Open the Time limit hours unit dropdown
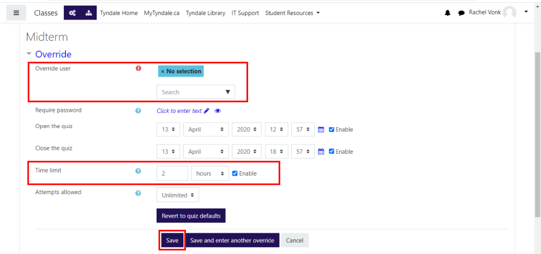Viewport: 541px width, 254px height. tap(210, 173)
